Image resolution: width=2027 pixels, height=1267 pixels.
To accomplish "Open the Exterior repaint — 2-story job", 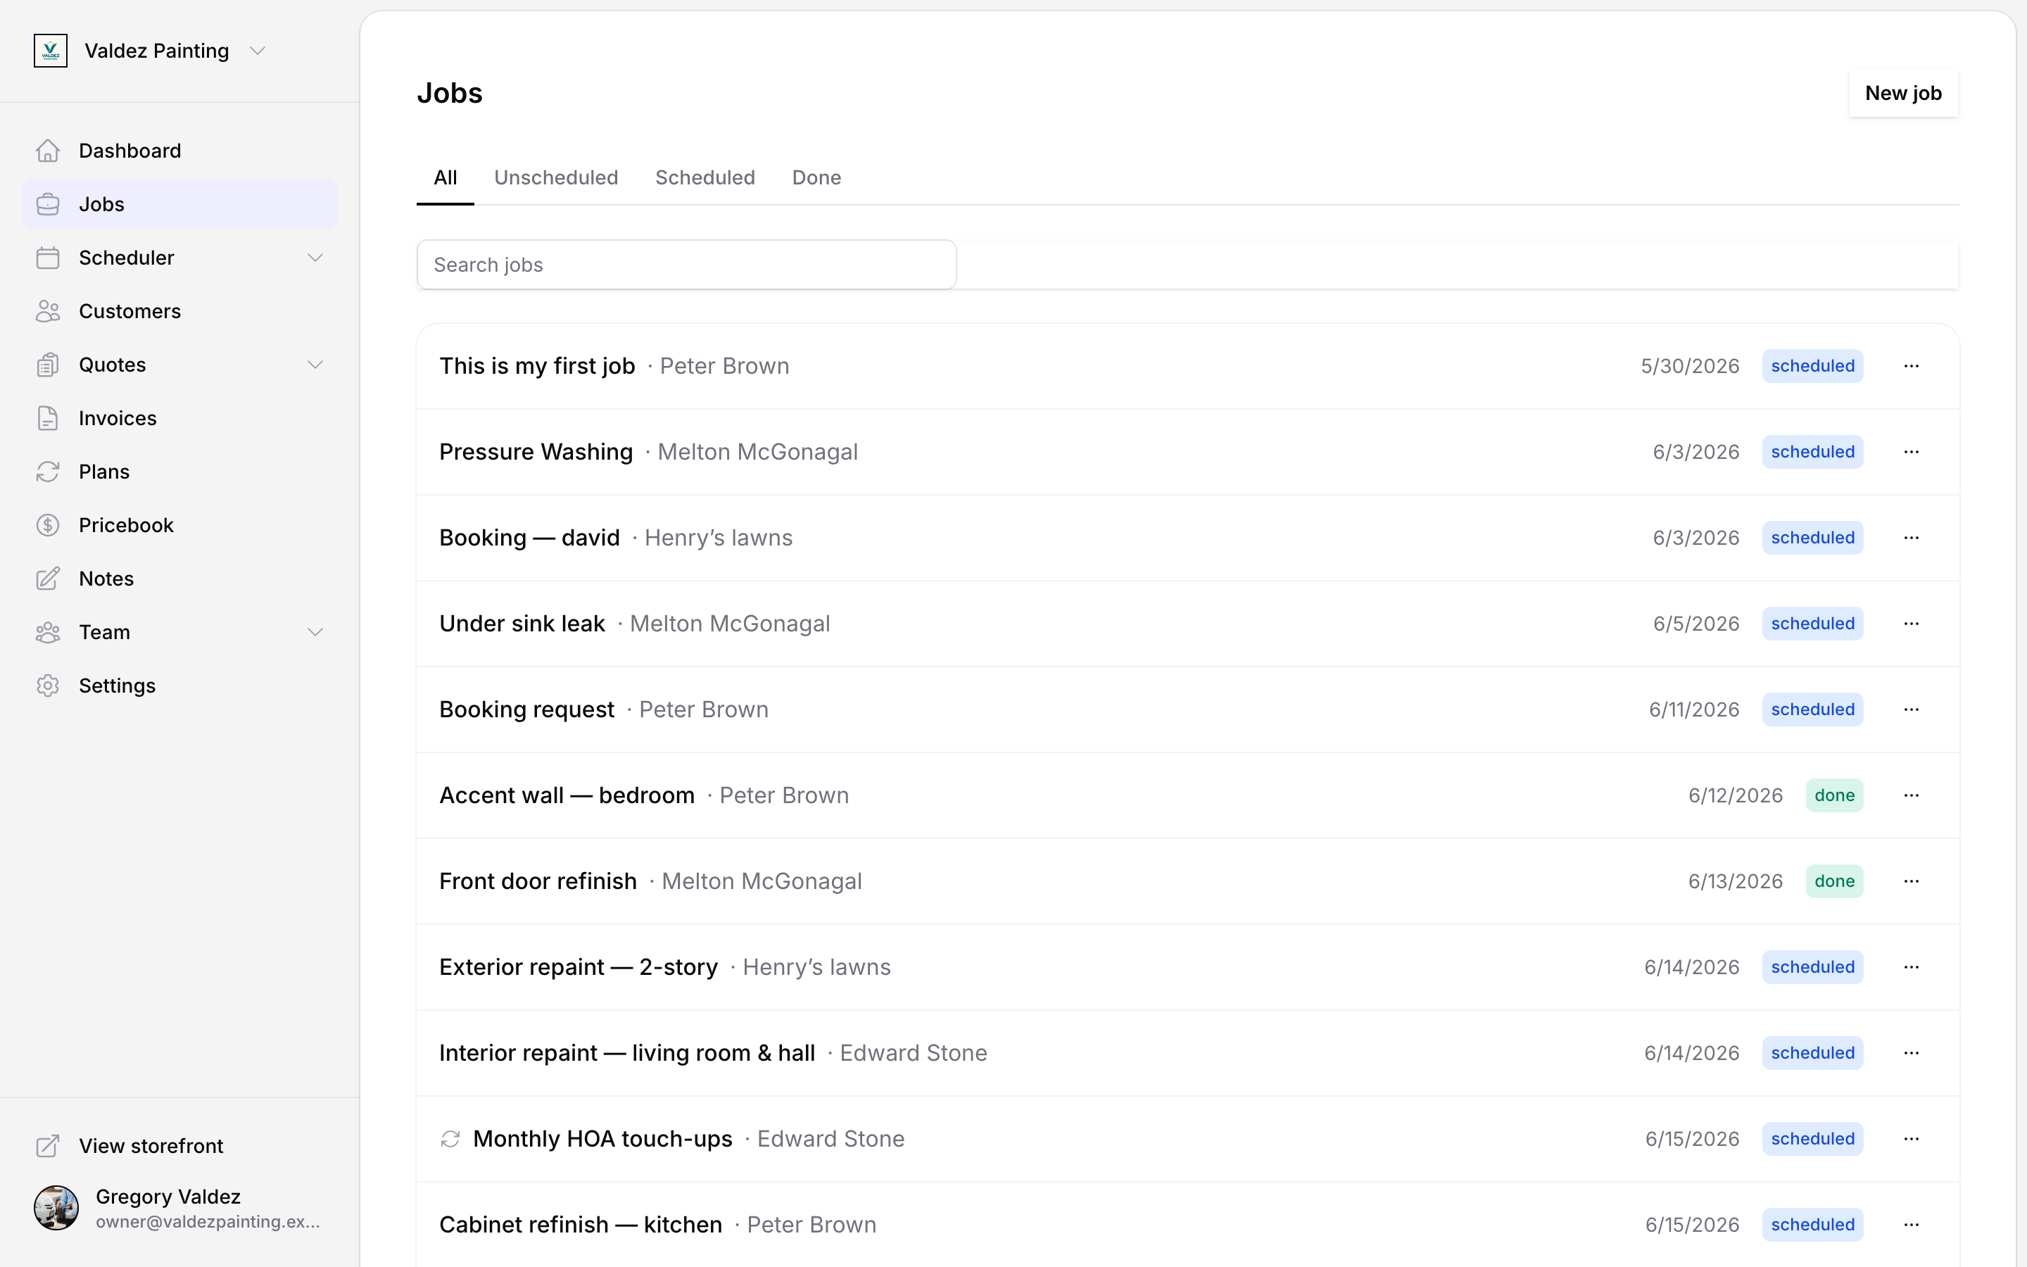I will click(x=1188, y=968).
